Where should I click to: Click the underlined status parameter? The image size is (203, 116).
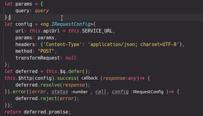pyautogui.click(x=60, y=92)
